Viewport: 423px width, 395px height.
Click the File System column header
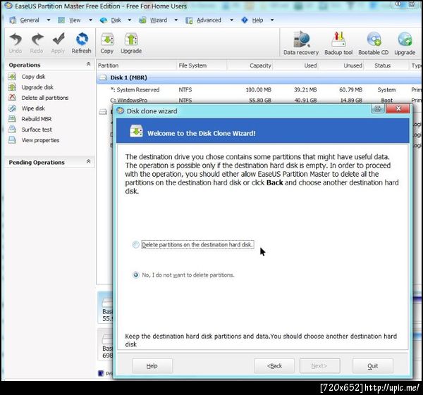[x=202, y=65]
